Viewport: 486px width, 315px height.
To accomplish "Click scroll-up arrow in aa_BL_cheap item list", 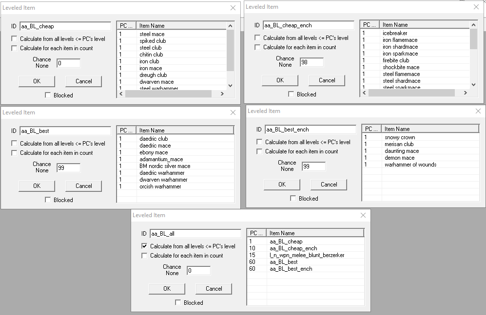I will pos(230,26).
